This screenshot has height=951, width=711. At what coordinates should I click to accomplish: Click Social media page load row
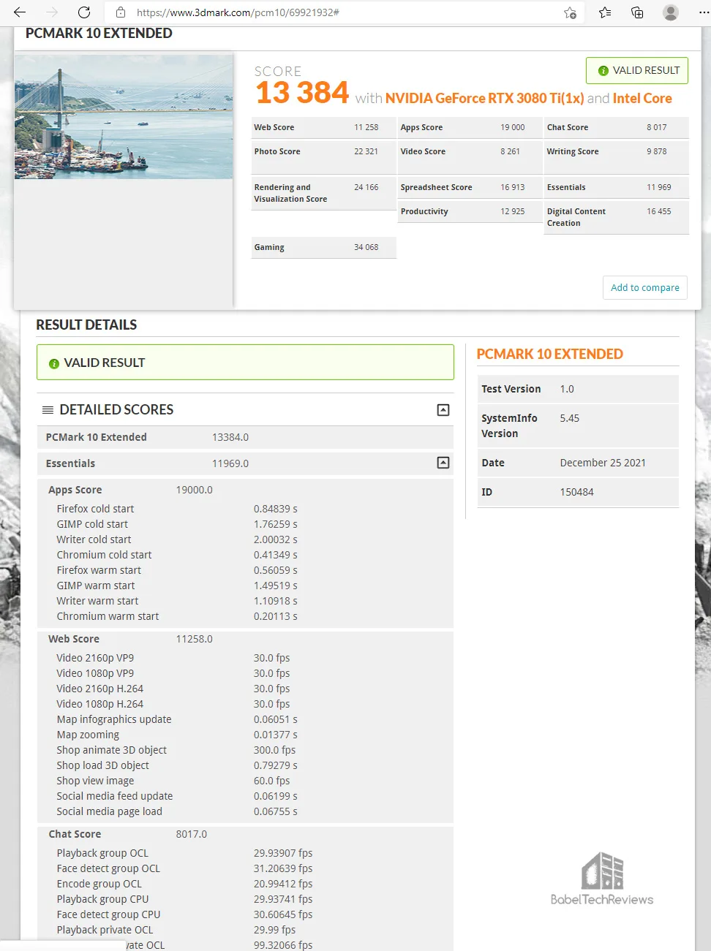(245, 811)
